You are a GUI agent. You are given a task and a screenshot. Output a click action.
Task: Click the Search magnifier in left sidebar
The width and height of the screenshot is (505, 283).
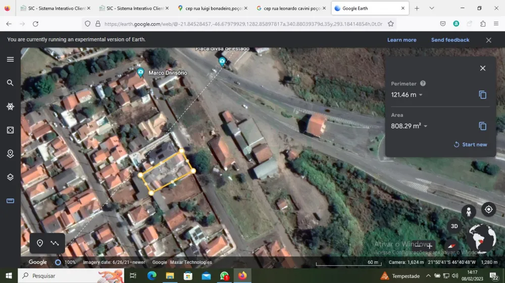[x=10, y=83]
